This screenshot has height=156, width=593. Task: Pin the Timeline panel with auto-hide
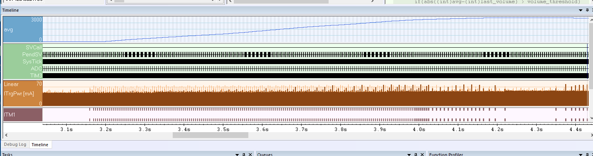(587, 10)
